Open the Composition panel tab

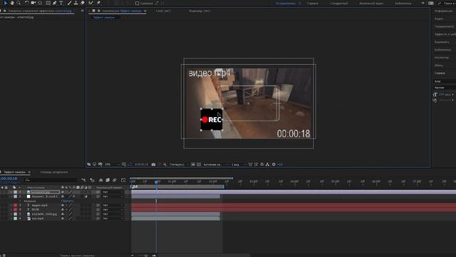click(x=122, y=11)
